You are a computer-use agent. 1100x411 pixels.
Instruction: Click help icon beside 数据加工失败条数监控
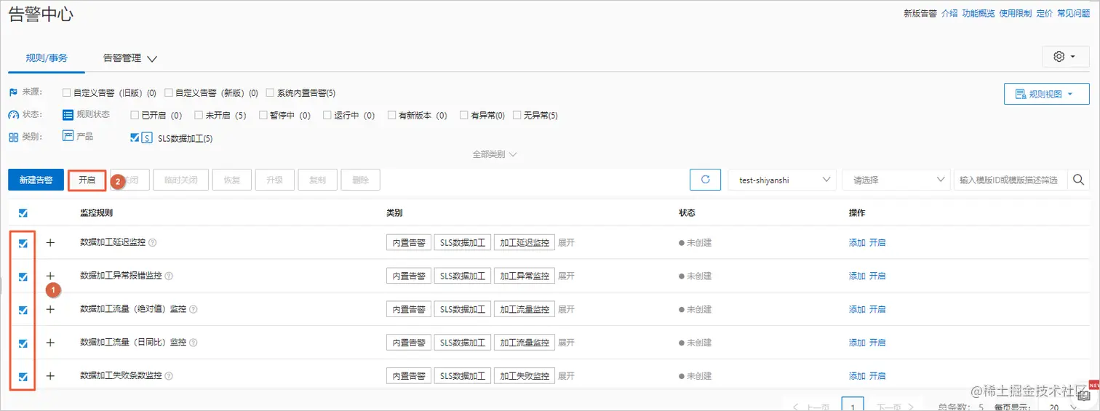coord(169,377)
